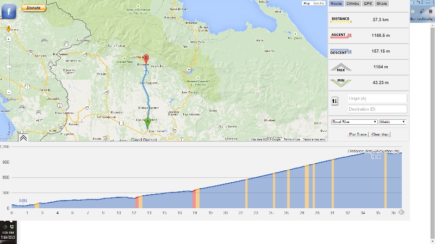Switch map to Satellite view

click(x=318, y=4)
